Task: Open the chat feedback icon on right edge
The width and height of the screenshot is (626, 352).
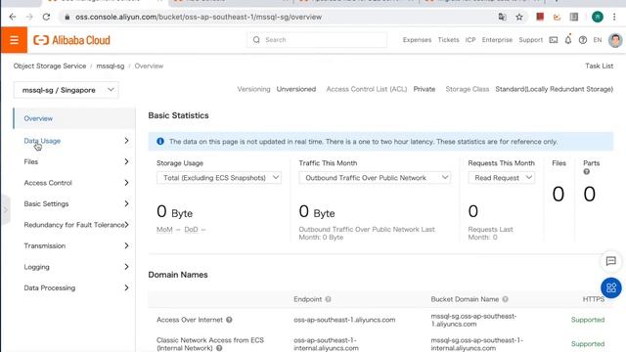Action: pos(610,261)
